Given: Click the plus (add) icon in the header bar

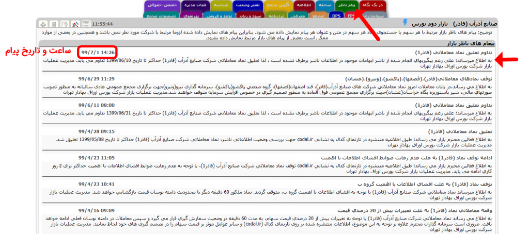Looking at the screenshot, I should click(x=43, y=24).
